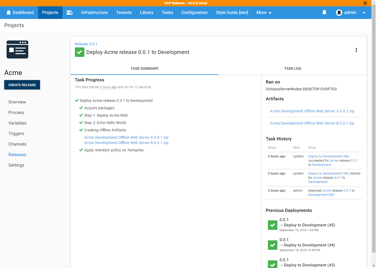Screen dimensions: 376x268
Task: Open previous deployment Deploy to Development (#3)
Action: [310, 265]
